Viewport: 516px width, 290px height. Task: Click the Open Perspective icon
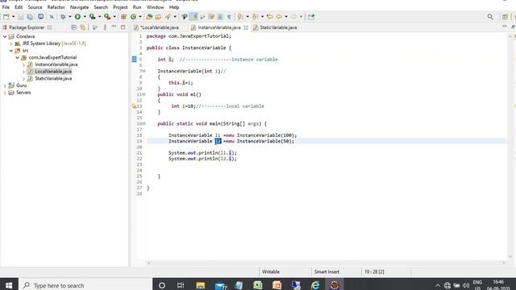pos(506,17)
